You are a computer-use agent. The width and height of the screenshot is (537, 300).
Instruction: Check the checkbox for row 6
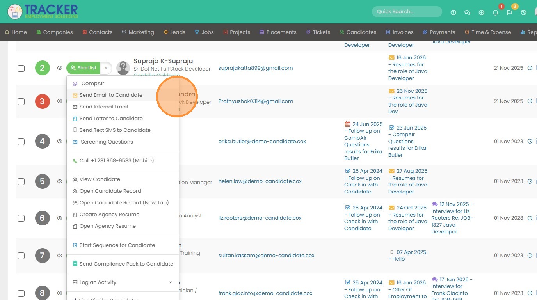(x=21, y=218)
